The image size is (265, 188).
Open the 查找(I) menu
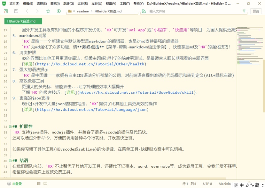(55, 4)
